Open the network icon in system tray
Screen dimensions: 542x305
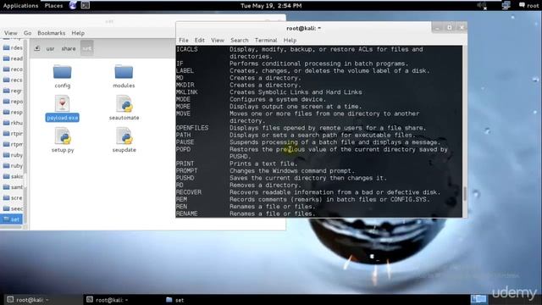click(x=506, y=5)
